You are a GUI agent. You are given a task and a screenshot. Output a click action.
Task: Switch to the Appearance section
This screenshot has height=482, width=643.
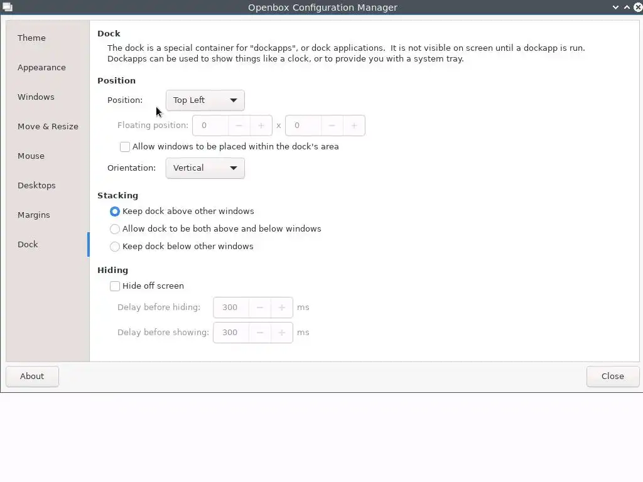pos(48,67)
